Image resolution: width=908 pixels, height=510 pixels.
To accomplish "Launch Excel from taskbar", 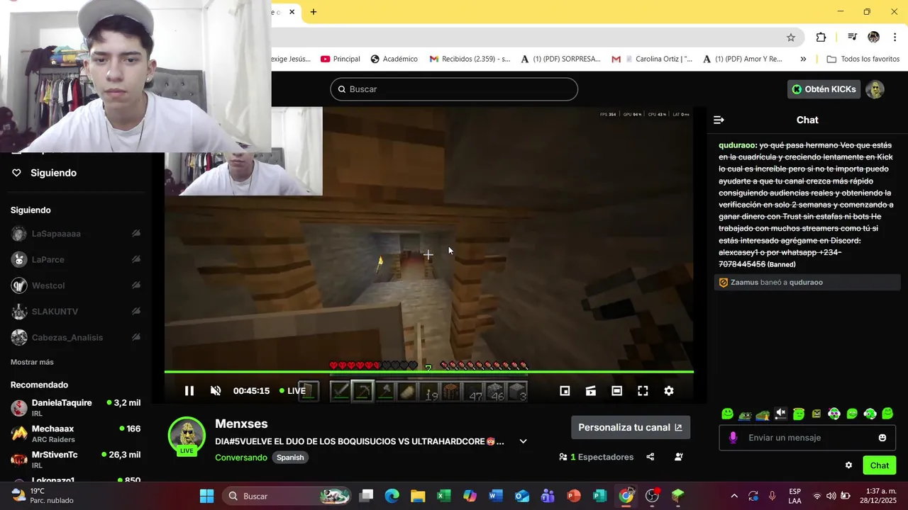I will (444, 496).
